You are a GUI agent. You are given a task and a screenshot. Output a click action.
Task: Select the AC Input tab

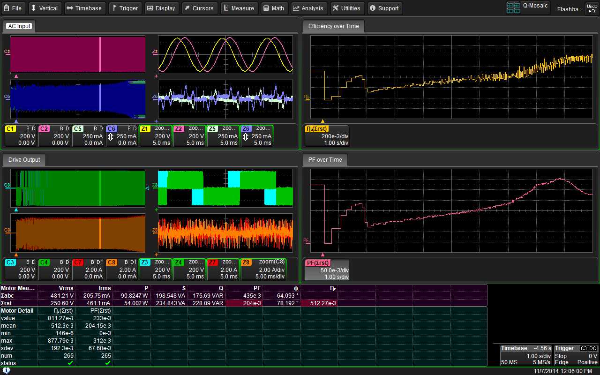click(19, 26)
